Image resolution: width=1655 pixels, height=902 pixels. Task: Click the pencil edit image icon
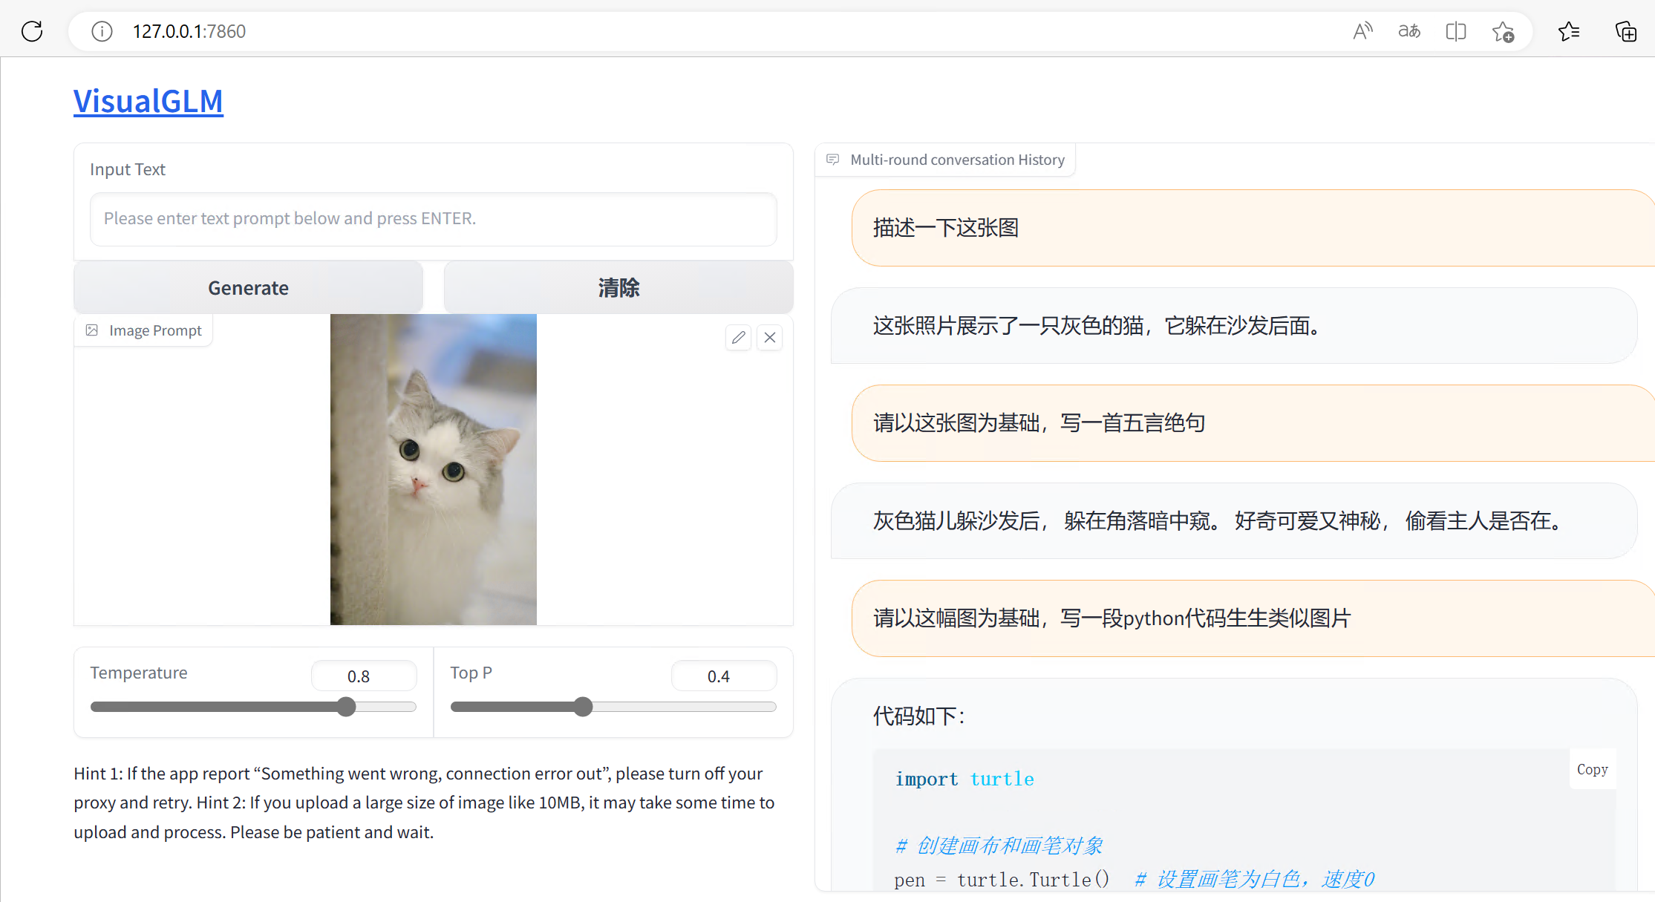(738, 338)
